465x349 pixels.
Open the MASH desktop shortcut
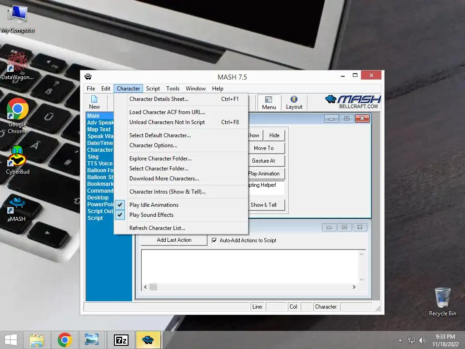(18, 209)
